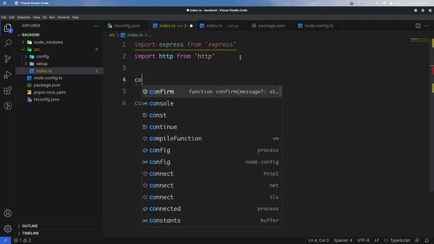Viewport: 434px width, 244px height.
Task: Open the notifications bell in status bar
Action: (427, 241)
